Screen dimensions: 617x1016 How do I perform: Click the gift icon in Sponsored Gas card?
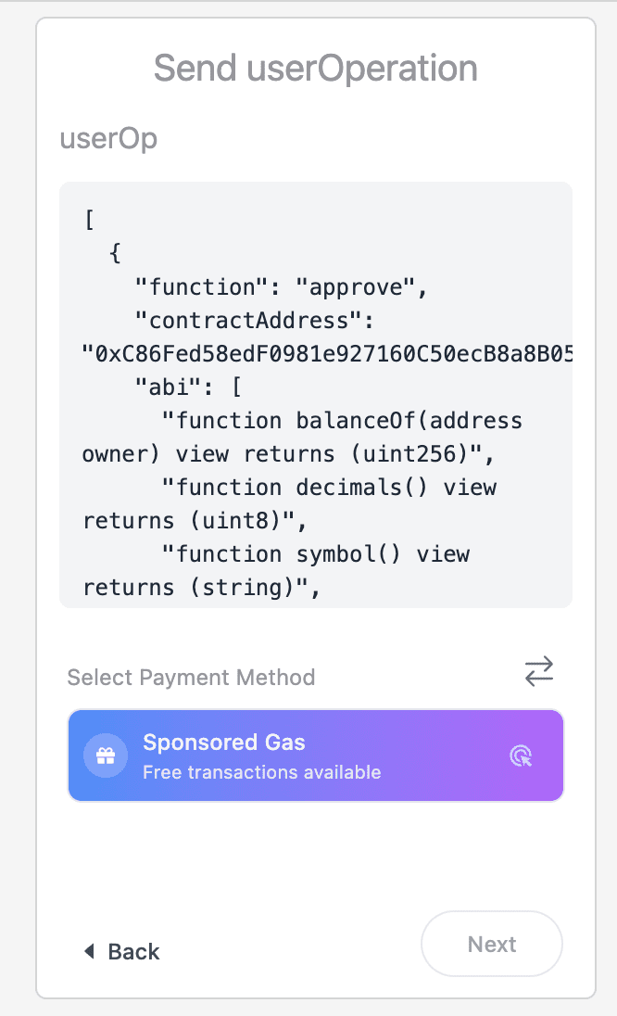(106, 756)
